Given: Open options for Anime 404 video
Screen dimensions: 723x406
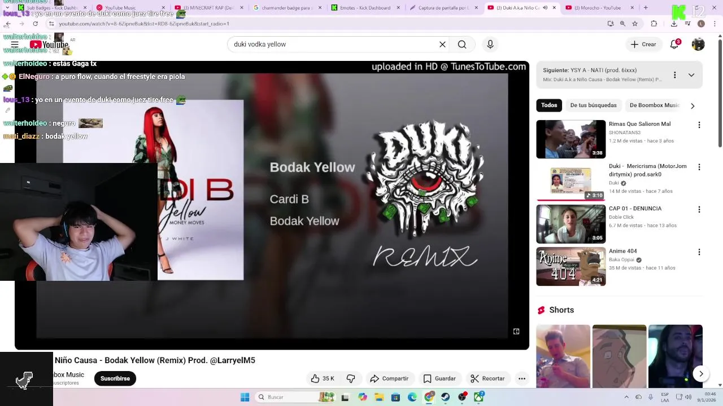Looking at the screenshot, I should point(699,252).
